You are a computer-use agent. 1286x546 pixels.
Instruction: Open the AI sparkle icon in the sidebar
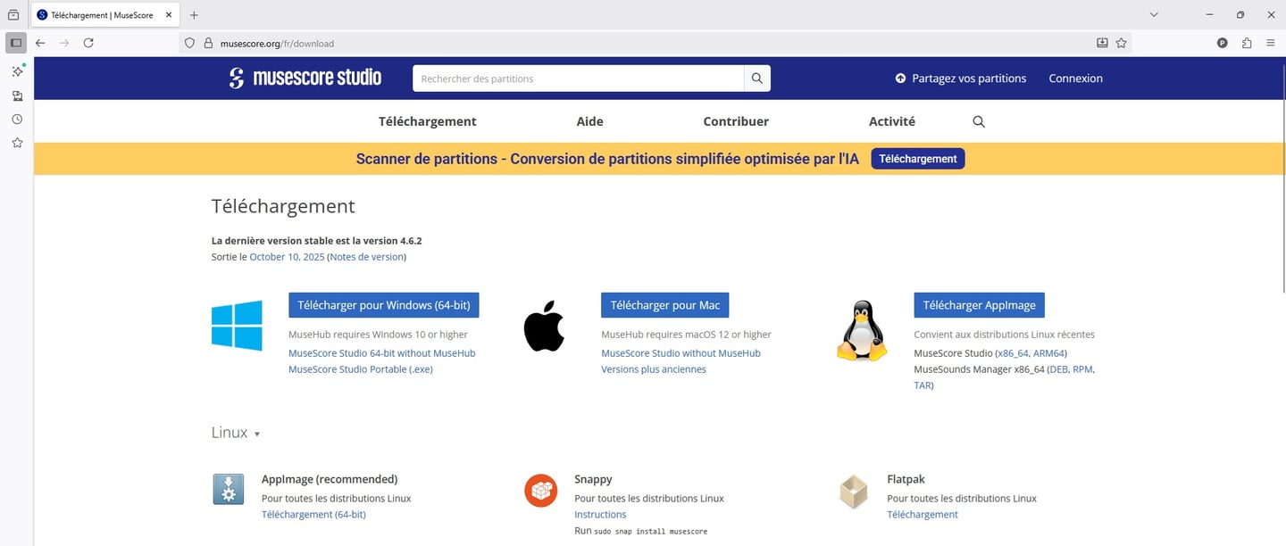(x=16, y=71)
